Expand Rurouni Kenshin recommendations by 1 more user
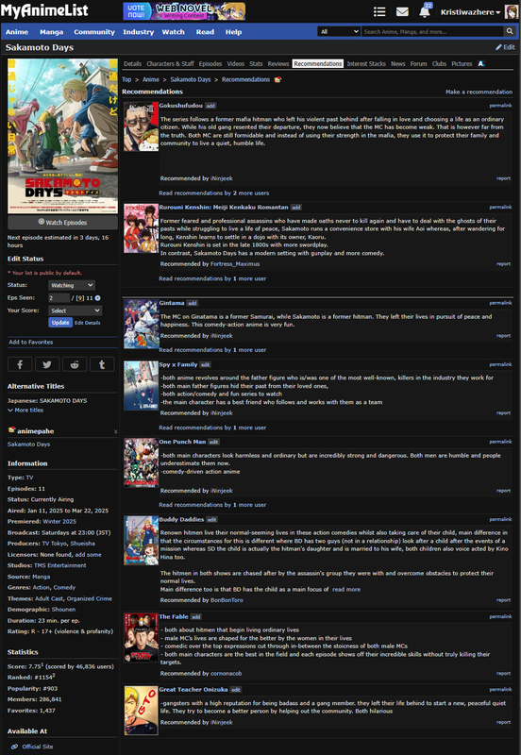Viewport: 521px width, 755px height. tap(212, 278)
